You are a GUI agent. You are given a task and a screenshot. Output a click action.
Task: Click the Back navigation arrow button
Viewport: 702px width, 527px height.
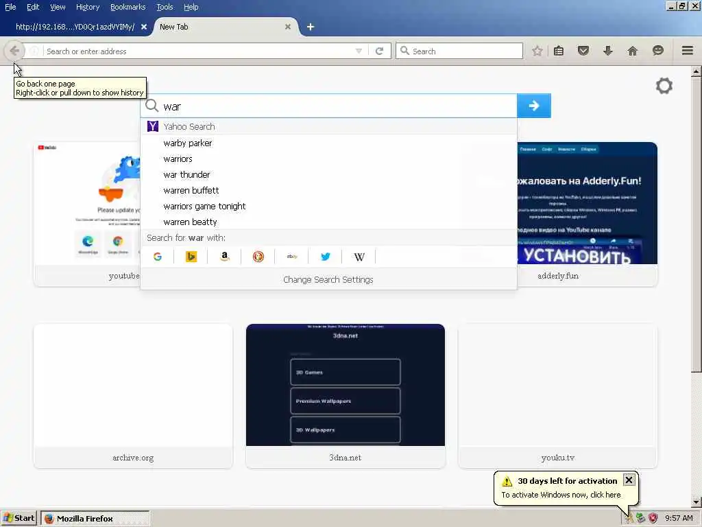[14, 51]
